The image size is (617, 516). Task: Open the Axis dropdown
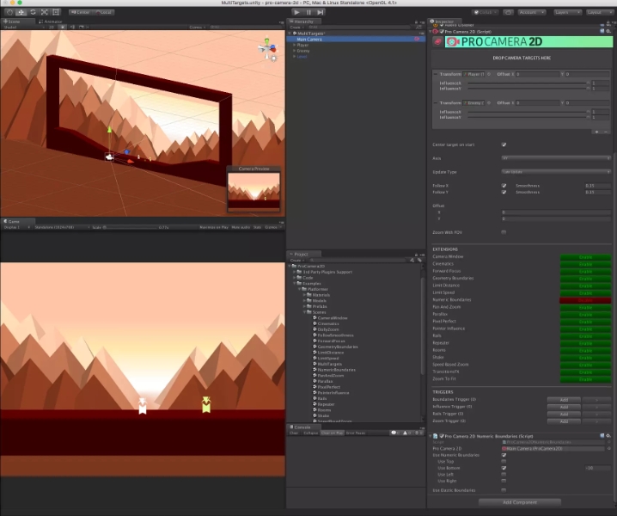[x=556, y=158]
